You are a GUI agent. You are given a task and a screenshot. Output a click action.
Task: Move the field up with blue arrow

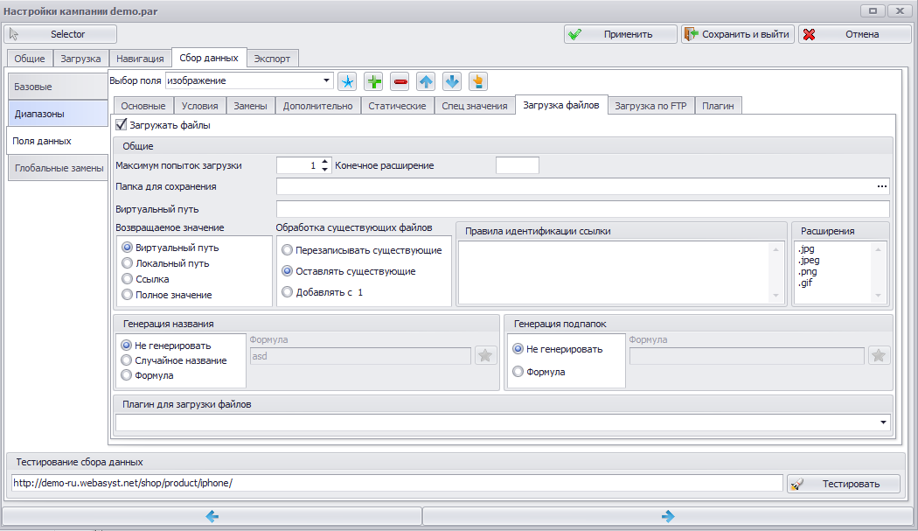[426, 81]
